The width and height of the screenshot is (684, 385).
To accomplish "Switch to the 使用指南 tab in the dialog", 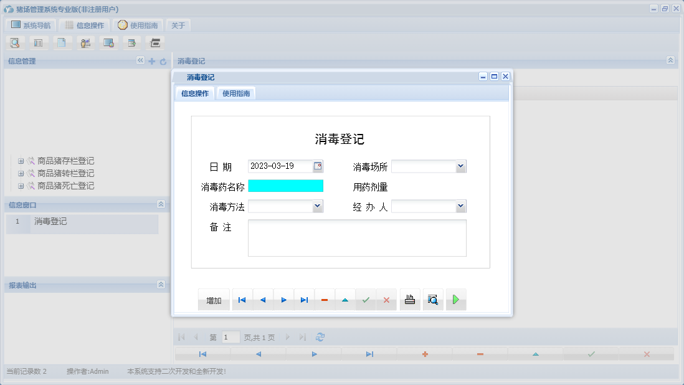I will [235, 92].
